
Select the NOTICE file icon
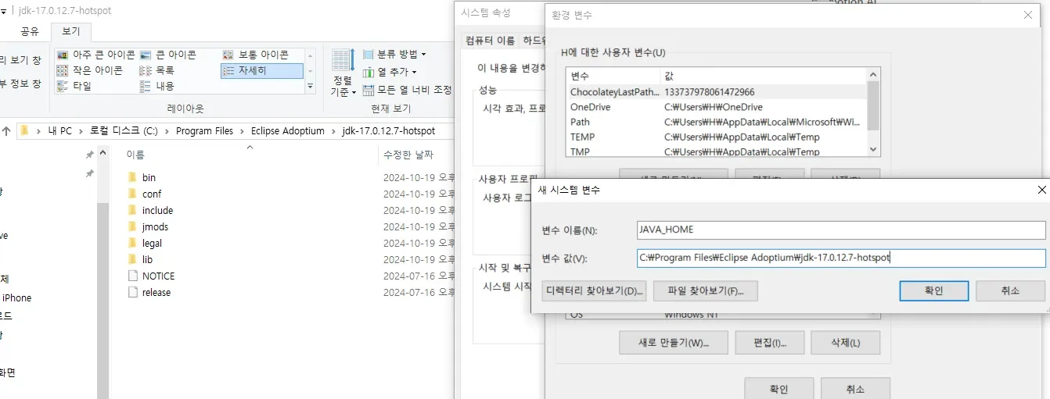pos(131,276)
